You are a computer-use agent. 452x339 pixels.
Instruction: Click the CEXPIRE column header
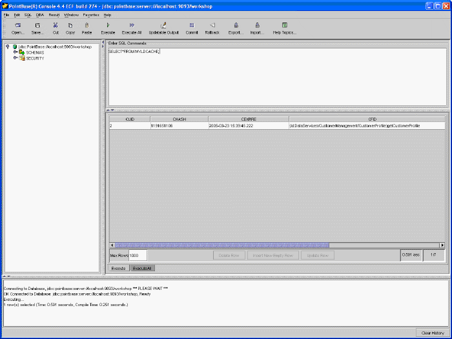[249, 119]
